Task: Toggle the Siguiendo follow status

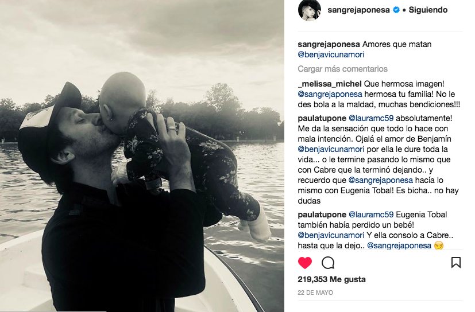Action: click(428, 10)
